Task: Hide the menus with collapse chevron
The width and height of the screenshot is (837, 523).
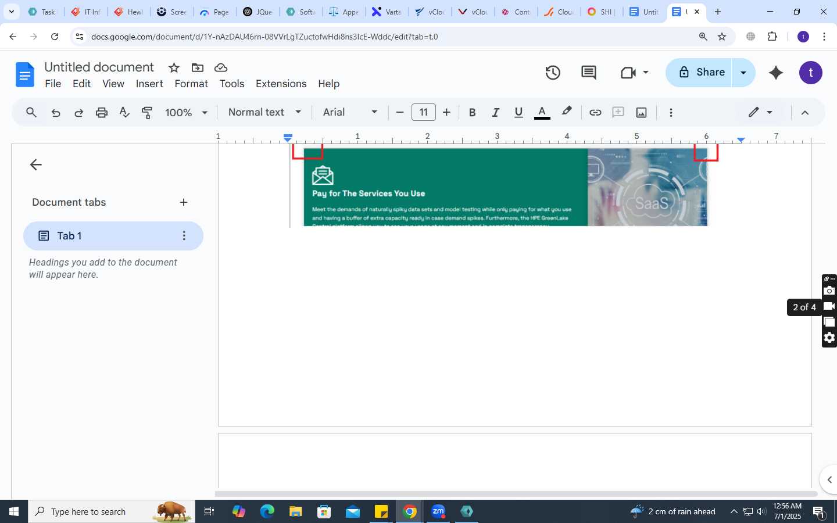Action: coord(805,113)
